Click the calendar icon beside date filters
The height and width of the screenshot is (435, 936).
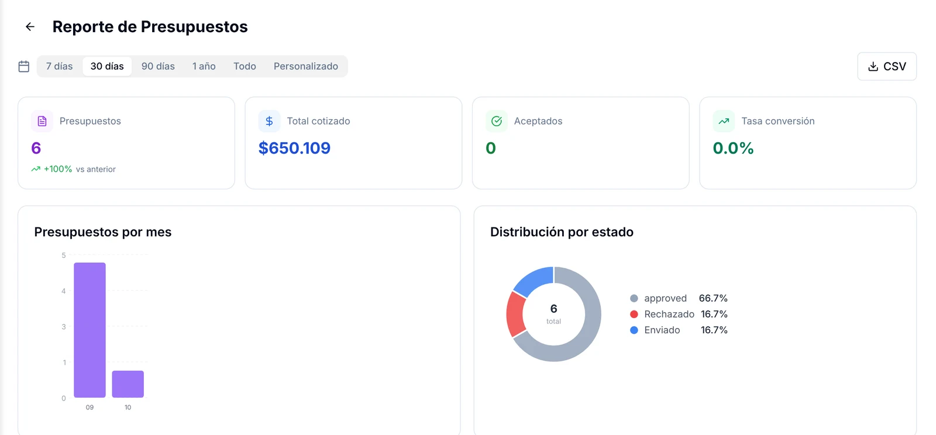coord(24,67)
